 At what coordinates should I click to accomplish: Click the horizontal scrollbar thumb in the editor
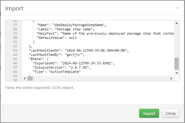30,79
